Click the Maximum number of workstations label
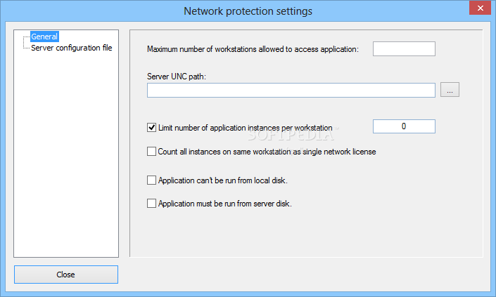 click(253, 49)
